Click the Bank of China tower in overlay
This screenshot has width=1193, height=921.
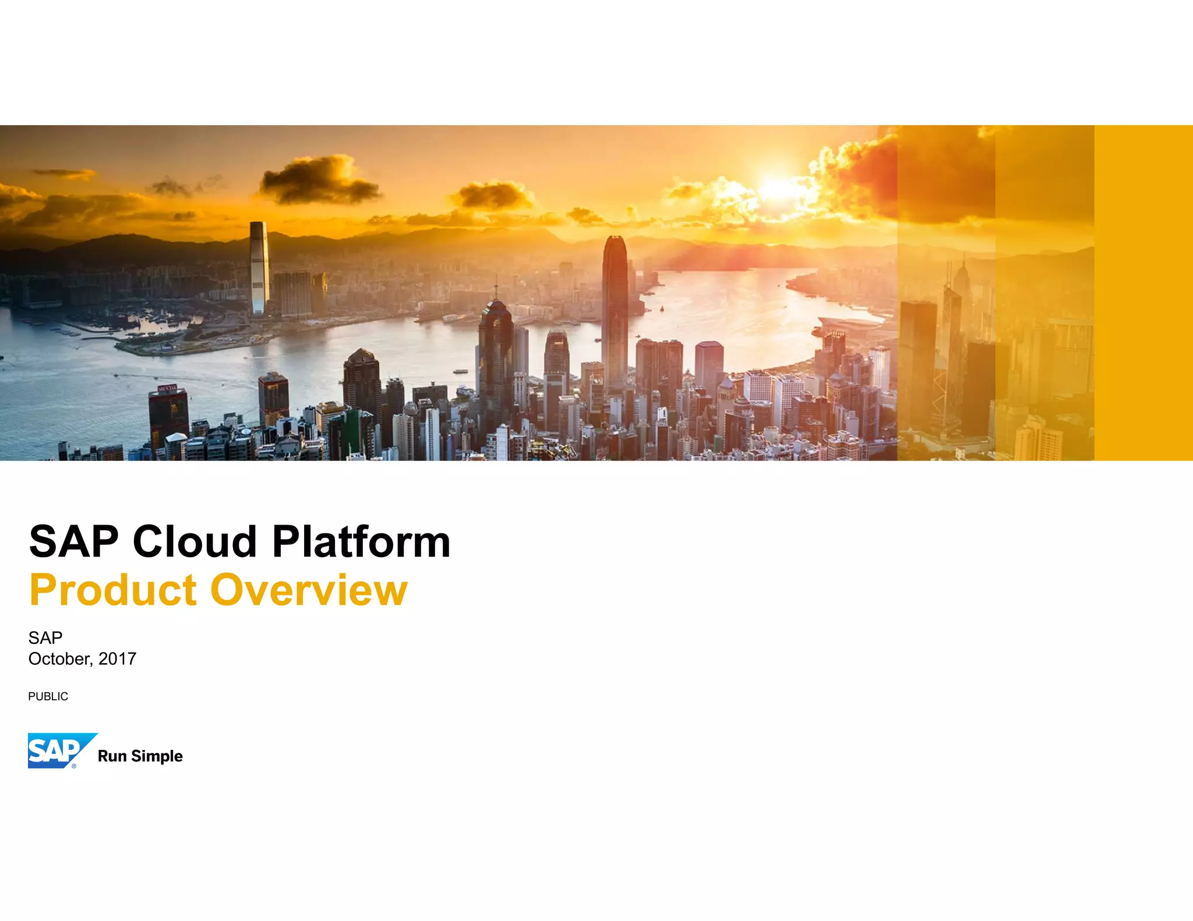pyautogui.click(x=951, y=343)
